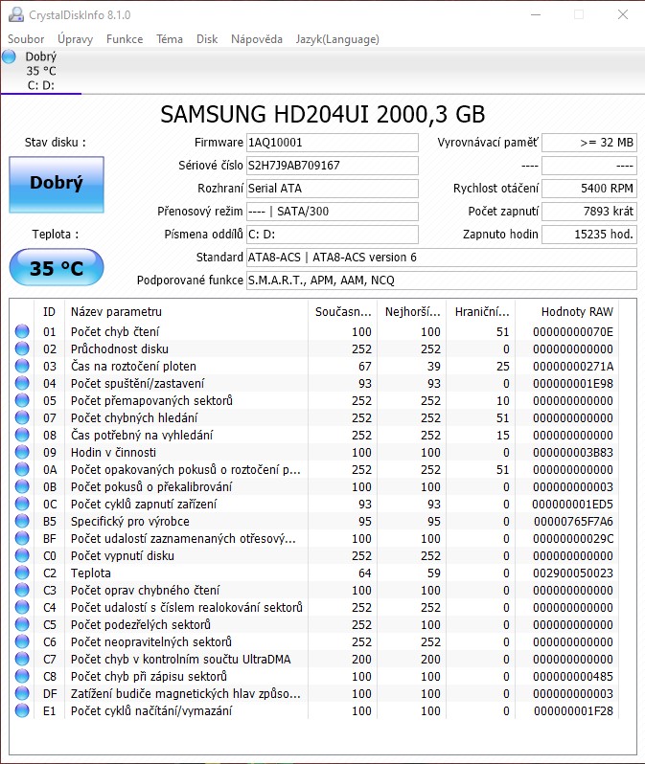
Task: Click the Serial ATA interface field
Action: click(333, 188)
